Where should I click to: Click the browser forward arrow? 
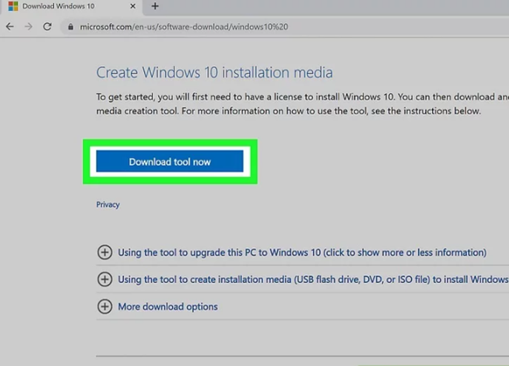point(28,27)
